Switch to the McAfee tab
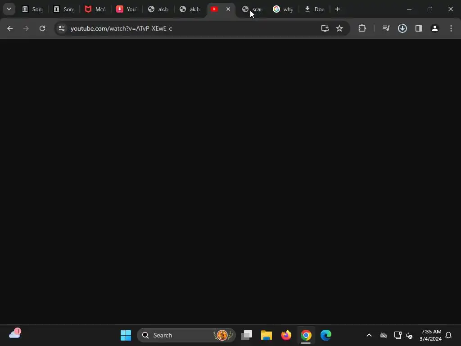Image resolution: width=461 pixels, height=346 pixels. (95, 9)
